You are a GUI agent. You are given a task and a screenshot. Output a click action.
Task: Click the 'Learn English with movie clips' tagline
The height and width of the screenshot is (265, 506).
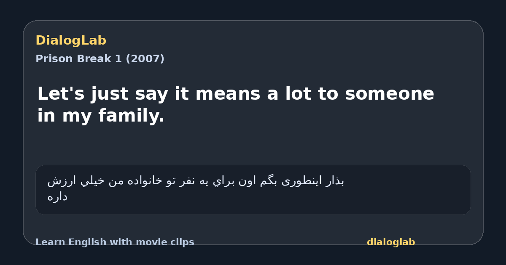click(x=115, y=242)
